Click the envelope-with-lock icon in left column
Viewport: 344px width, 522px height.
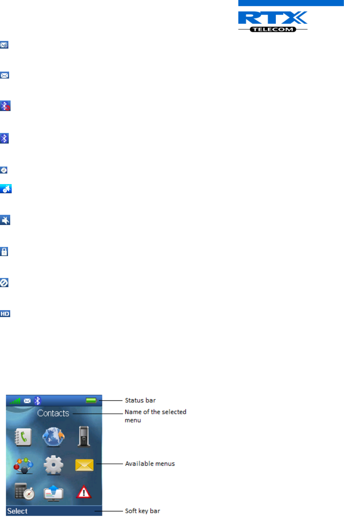point(4,45)
